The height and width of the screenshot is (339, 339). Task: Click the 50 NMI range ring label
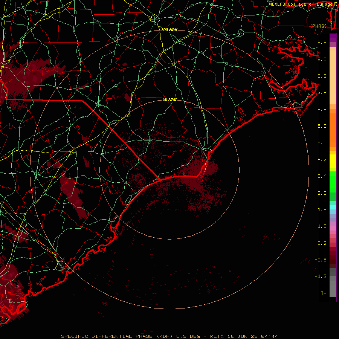click(169, 99)
